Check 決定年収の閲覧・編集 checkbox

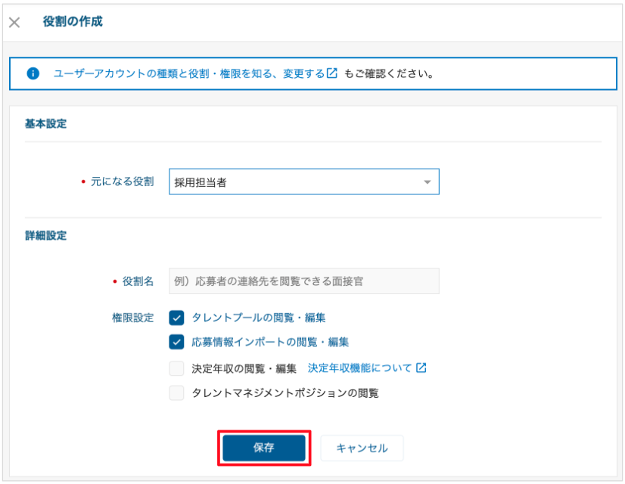click(176, 368)
